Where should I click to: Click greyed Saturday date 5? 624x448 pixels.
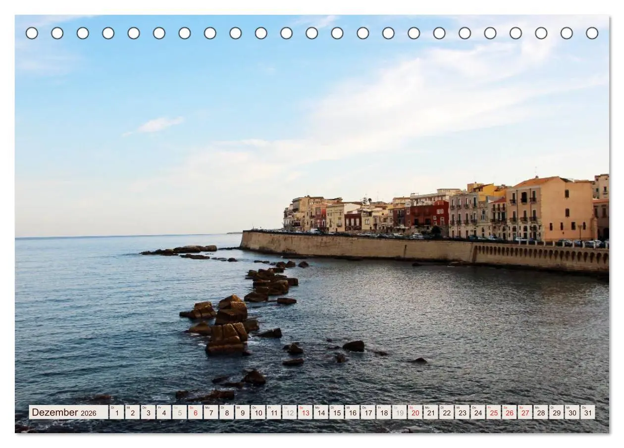180,412
